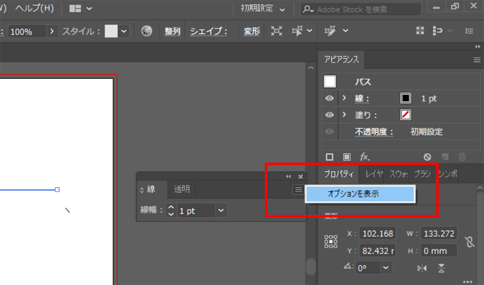Click the 線 stroke label link

[362, 98]
